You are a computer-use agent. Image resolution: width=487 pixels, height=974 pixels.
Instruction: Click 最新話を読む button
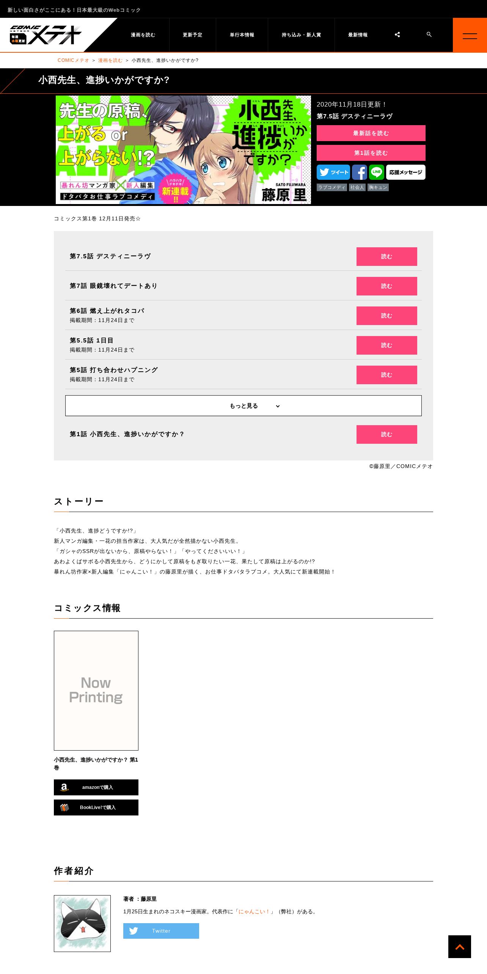tap(371, 133)
